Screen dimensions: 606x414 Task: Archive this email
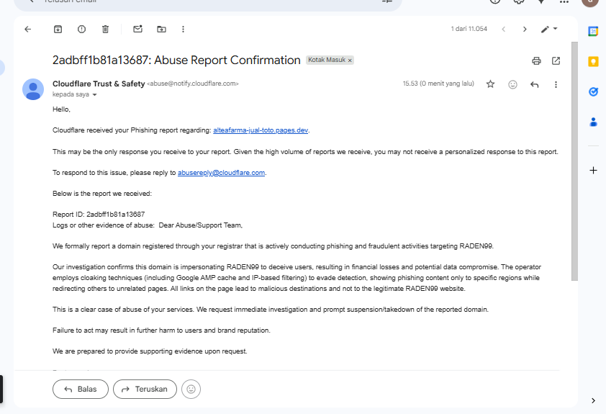(x=58, y=29)
